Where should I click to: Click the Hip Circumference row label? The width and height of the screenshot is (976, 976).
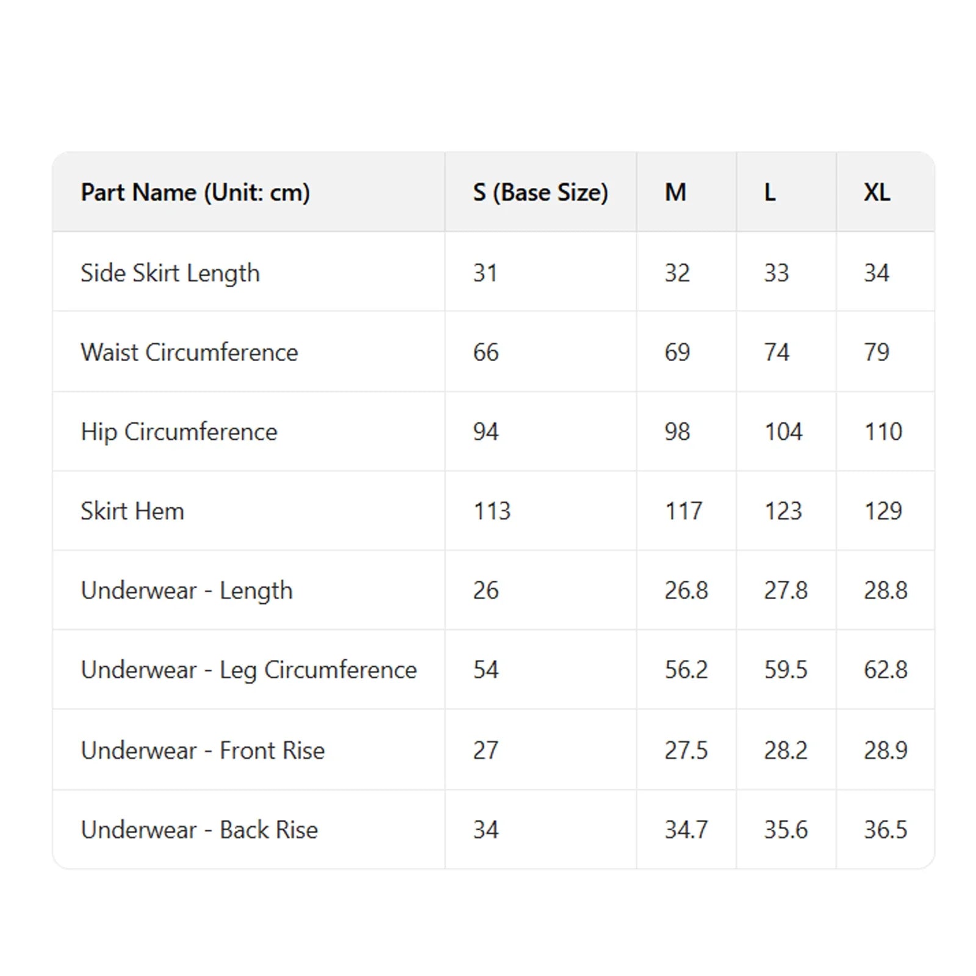pyautogui.click(x=179, y=432)
